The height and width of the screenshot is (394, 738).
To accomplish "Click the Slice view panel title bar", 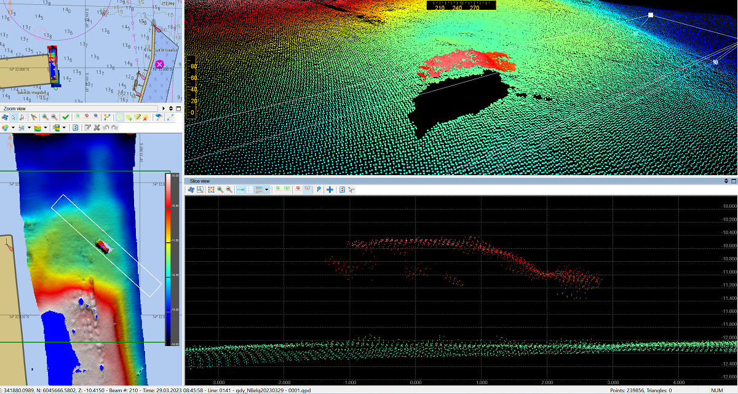I will (x=430, y=181).
